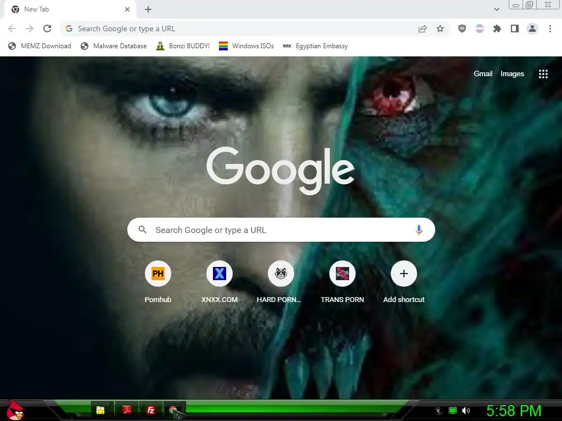
Task: Open Egyptian Embassy bookmark
Action: pyautogui.click(x=316, y=46)
